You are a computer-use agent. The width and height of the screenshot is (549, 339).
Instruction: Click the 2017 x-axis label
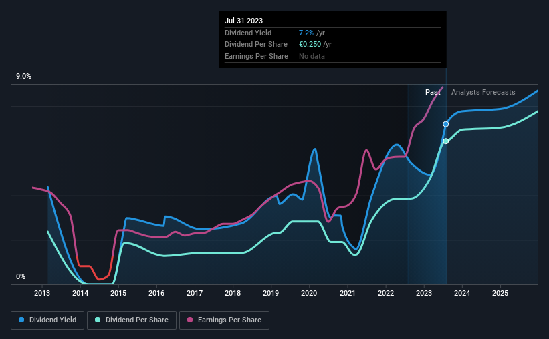click(x=195, y=293)
